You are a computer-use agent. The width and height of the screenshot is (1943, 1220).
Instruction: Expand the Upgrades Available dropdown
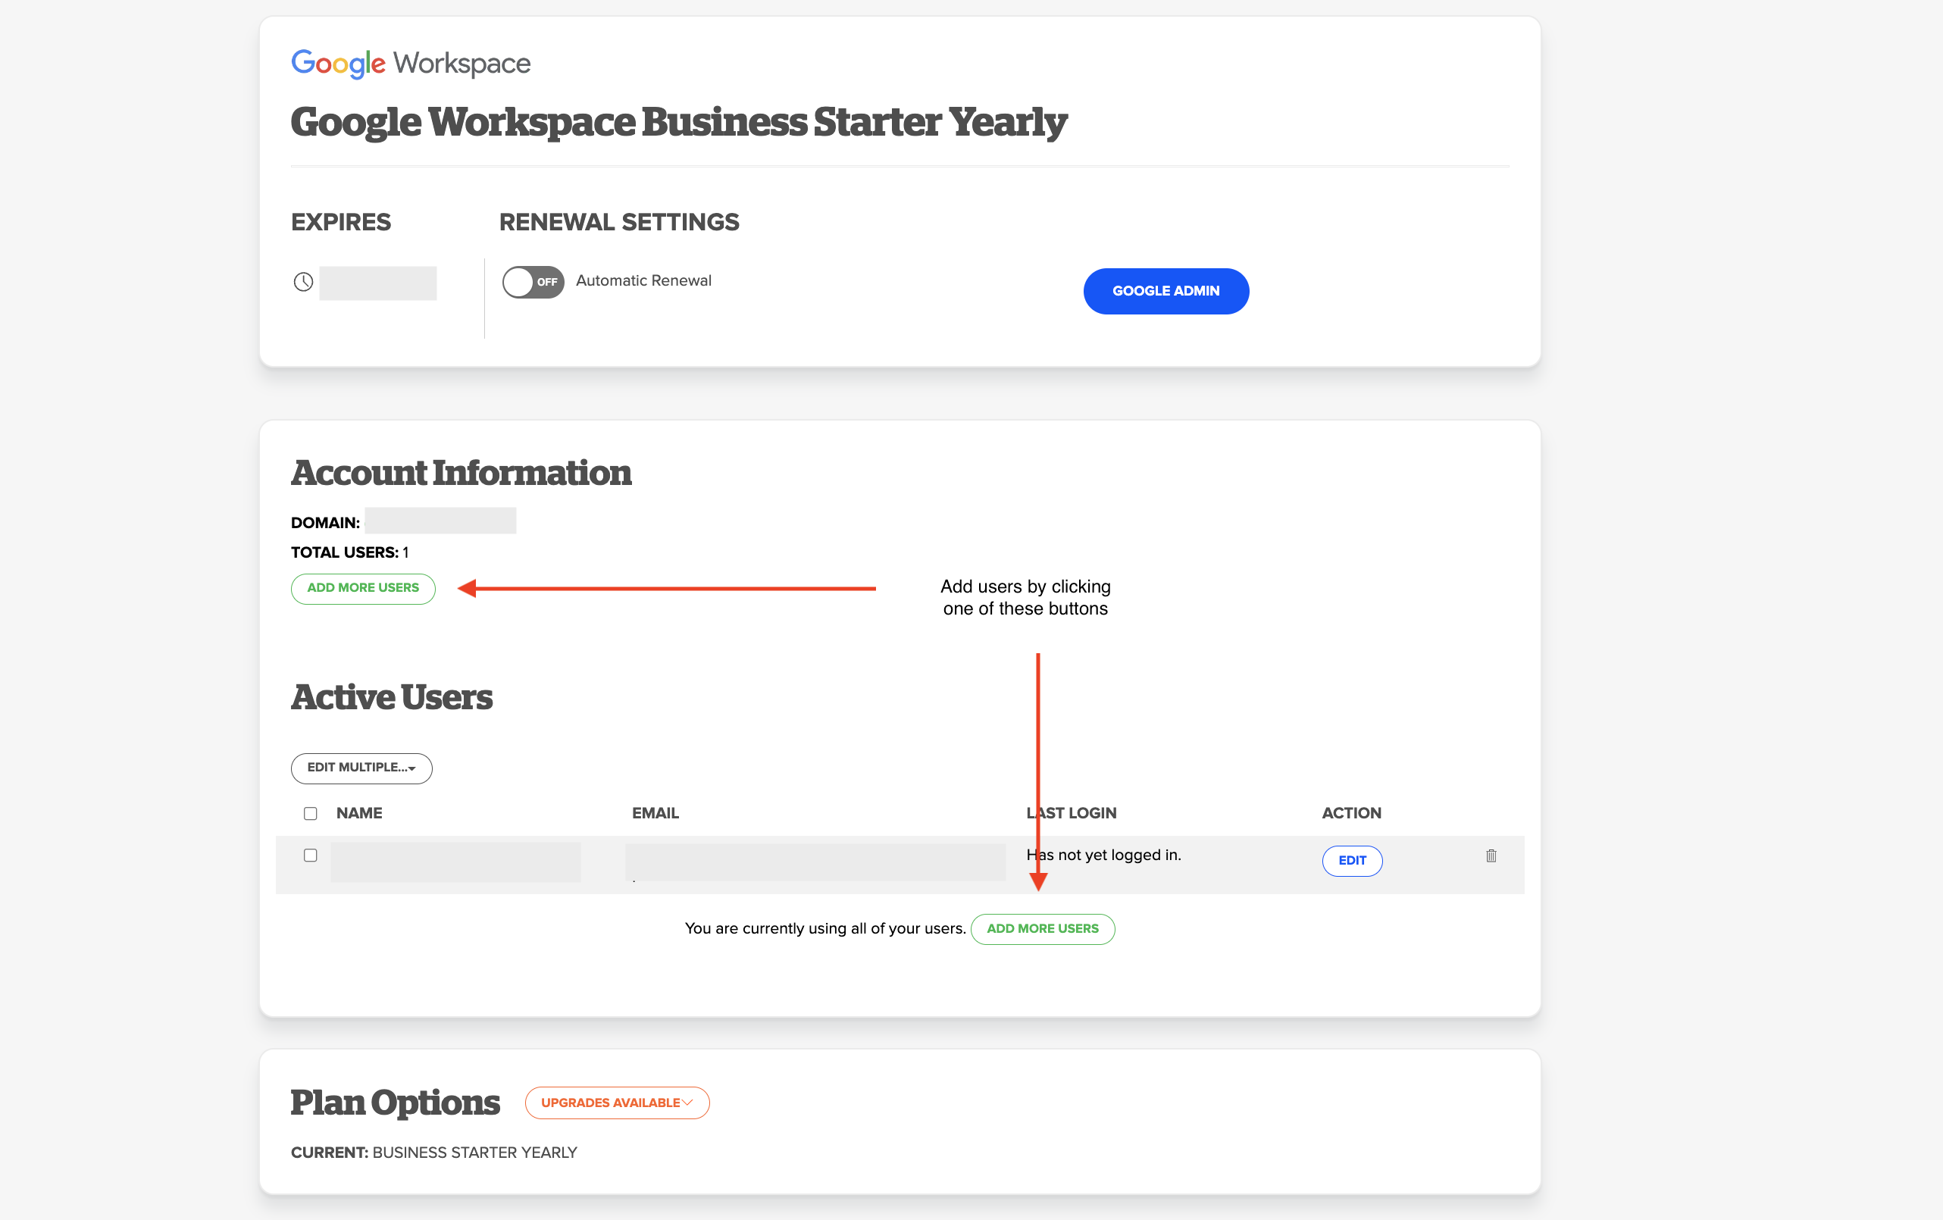(618, 1103)
